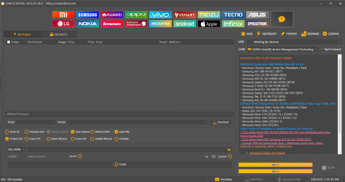This screenshot has width=345, height=182.
Task: Select the Samsung brand icon
Action: (88, 15)
